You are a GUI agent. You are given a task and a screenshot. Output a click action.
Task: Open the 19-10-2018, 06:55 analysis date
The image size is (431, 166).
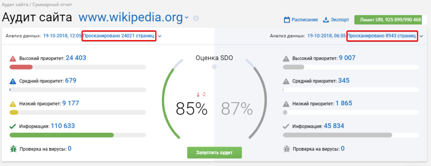(x=326, y=36)
